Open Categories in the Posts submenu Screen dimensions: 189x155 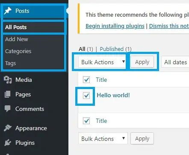pos(18,51)
